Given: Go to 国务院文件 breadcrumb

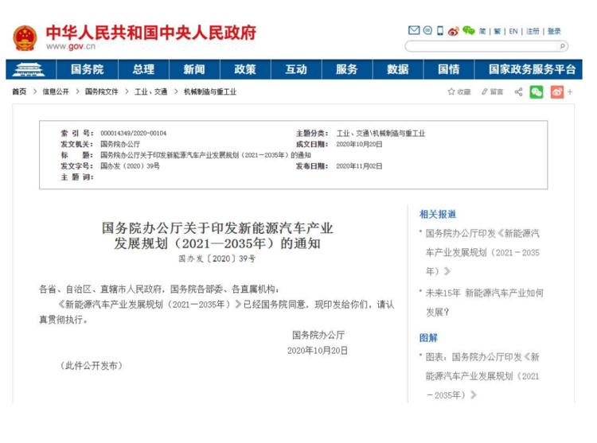Looking at the screenshot, I should 102,91.
